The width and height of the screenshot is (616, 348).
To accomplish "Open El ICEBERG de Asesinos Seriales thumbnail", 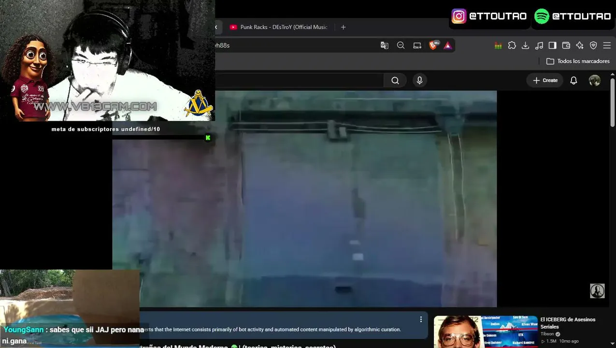I will (486, 332).
